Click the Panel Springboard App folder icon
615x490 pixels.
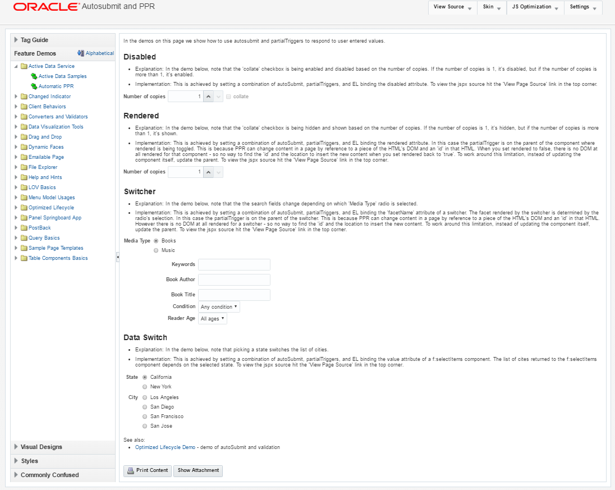click(24, 218)
